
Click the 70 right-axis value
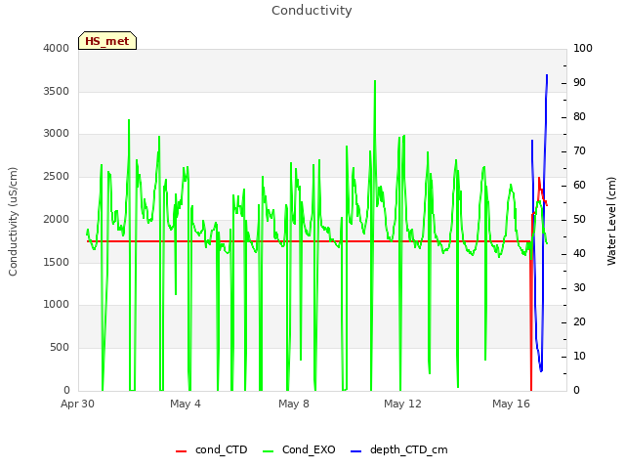pos(579,151)
